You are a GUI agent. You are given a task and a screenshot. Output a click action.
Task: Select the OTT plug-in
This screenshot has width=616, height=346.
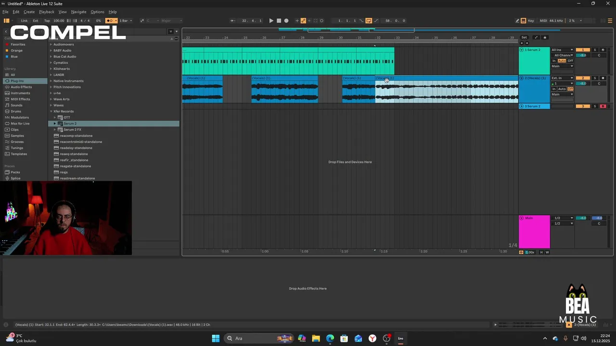[x=67, y=117]
